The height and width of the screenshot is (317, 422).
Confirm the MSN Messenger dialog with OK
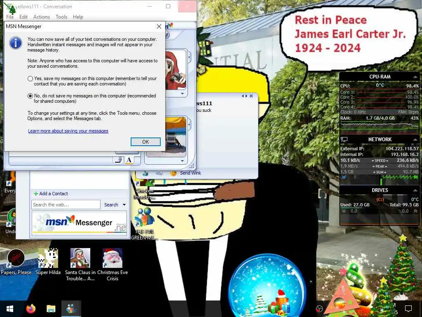pyautogui.click(x=145, y=142)
